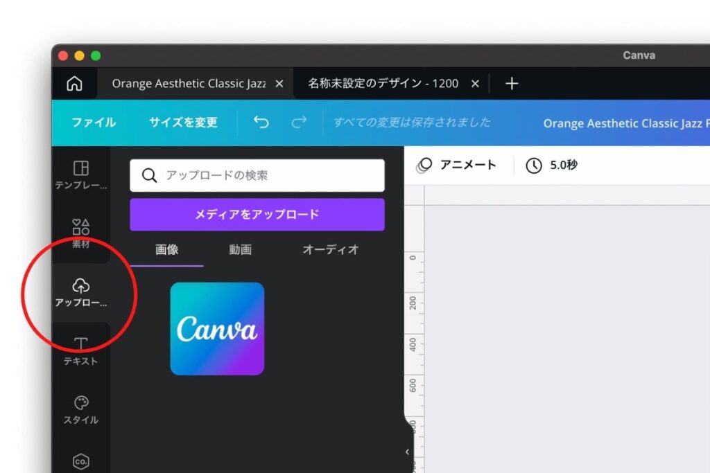Click the アニメート button label
This screenshot has height=473, width=710.
coord(468,165)
